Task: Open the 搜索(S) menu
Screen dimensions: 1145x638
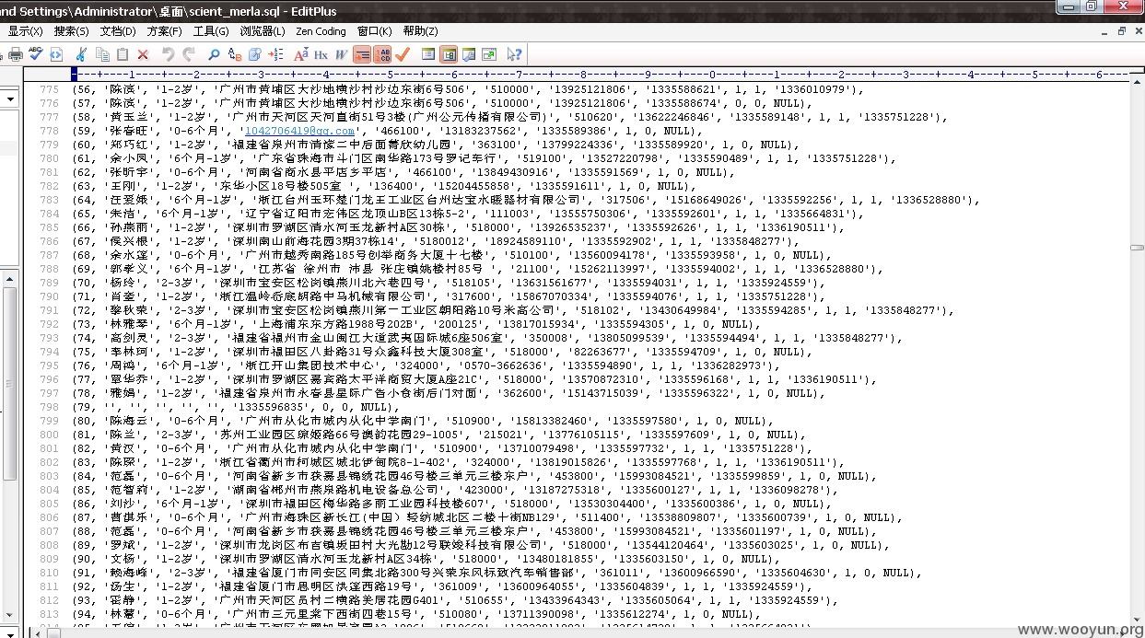Action: tap(71, 31)
